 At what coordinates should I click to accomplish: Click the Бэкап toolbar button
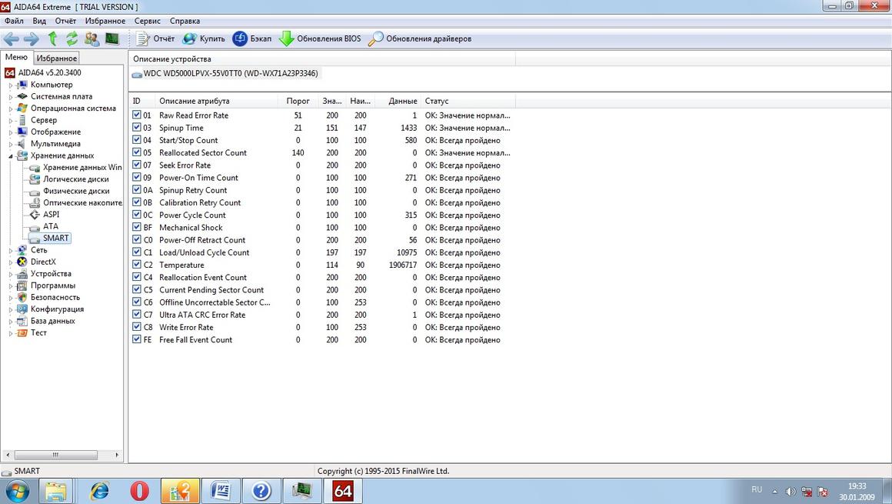click(252, 38)
